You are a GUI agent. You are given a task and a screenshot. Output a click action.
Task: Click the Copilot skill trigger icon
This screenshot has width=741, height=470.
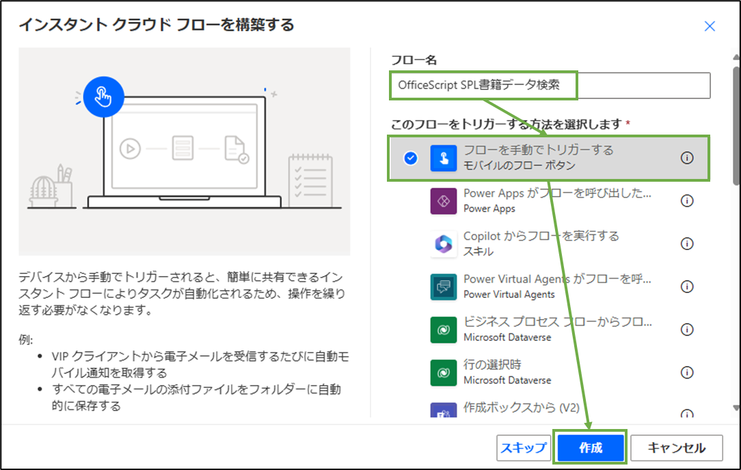(x=443, y=244)
